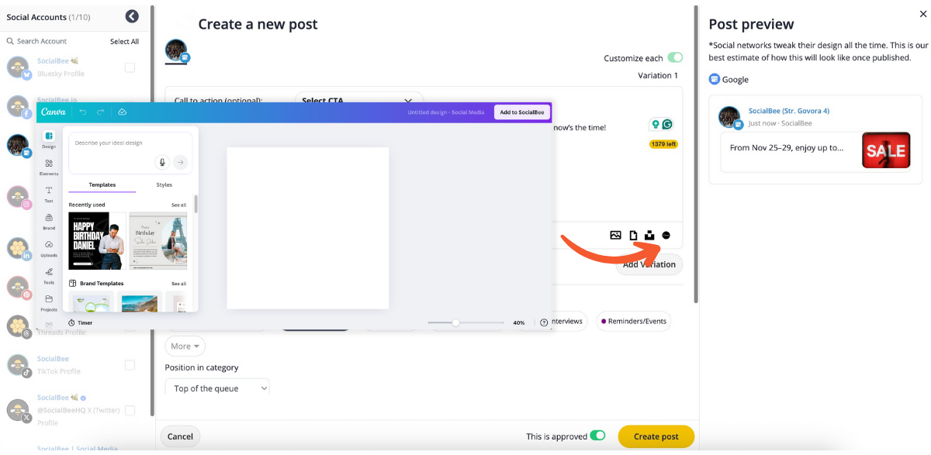Screen dimensions: 931x455
Task: Open Canva help question mark icon
Action: [x=544, y=322]
